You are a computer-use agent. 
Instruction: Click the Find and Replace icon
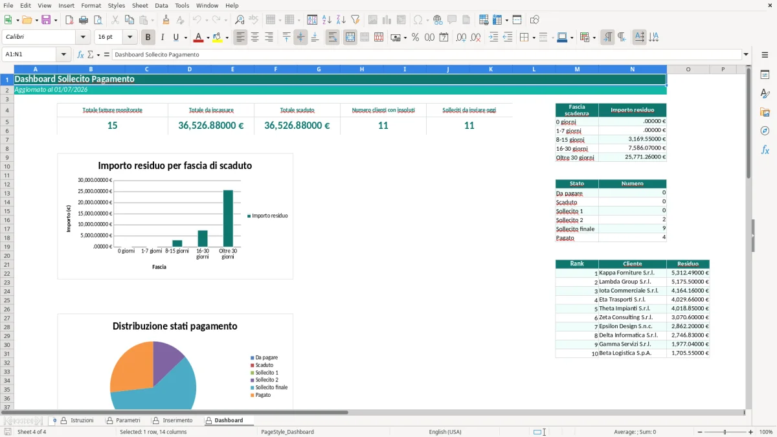240,20
